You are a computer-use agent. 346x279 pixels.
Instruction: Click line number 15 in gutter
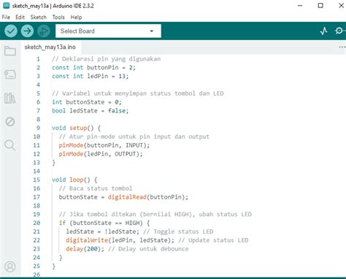pos(36,180)
